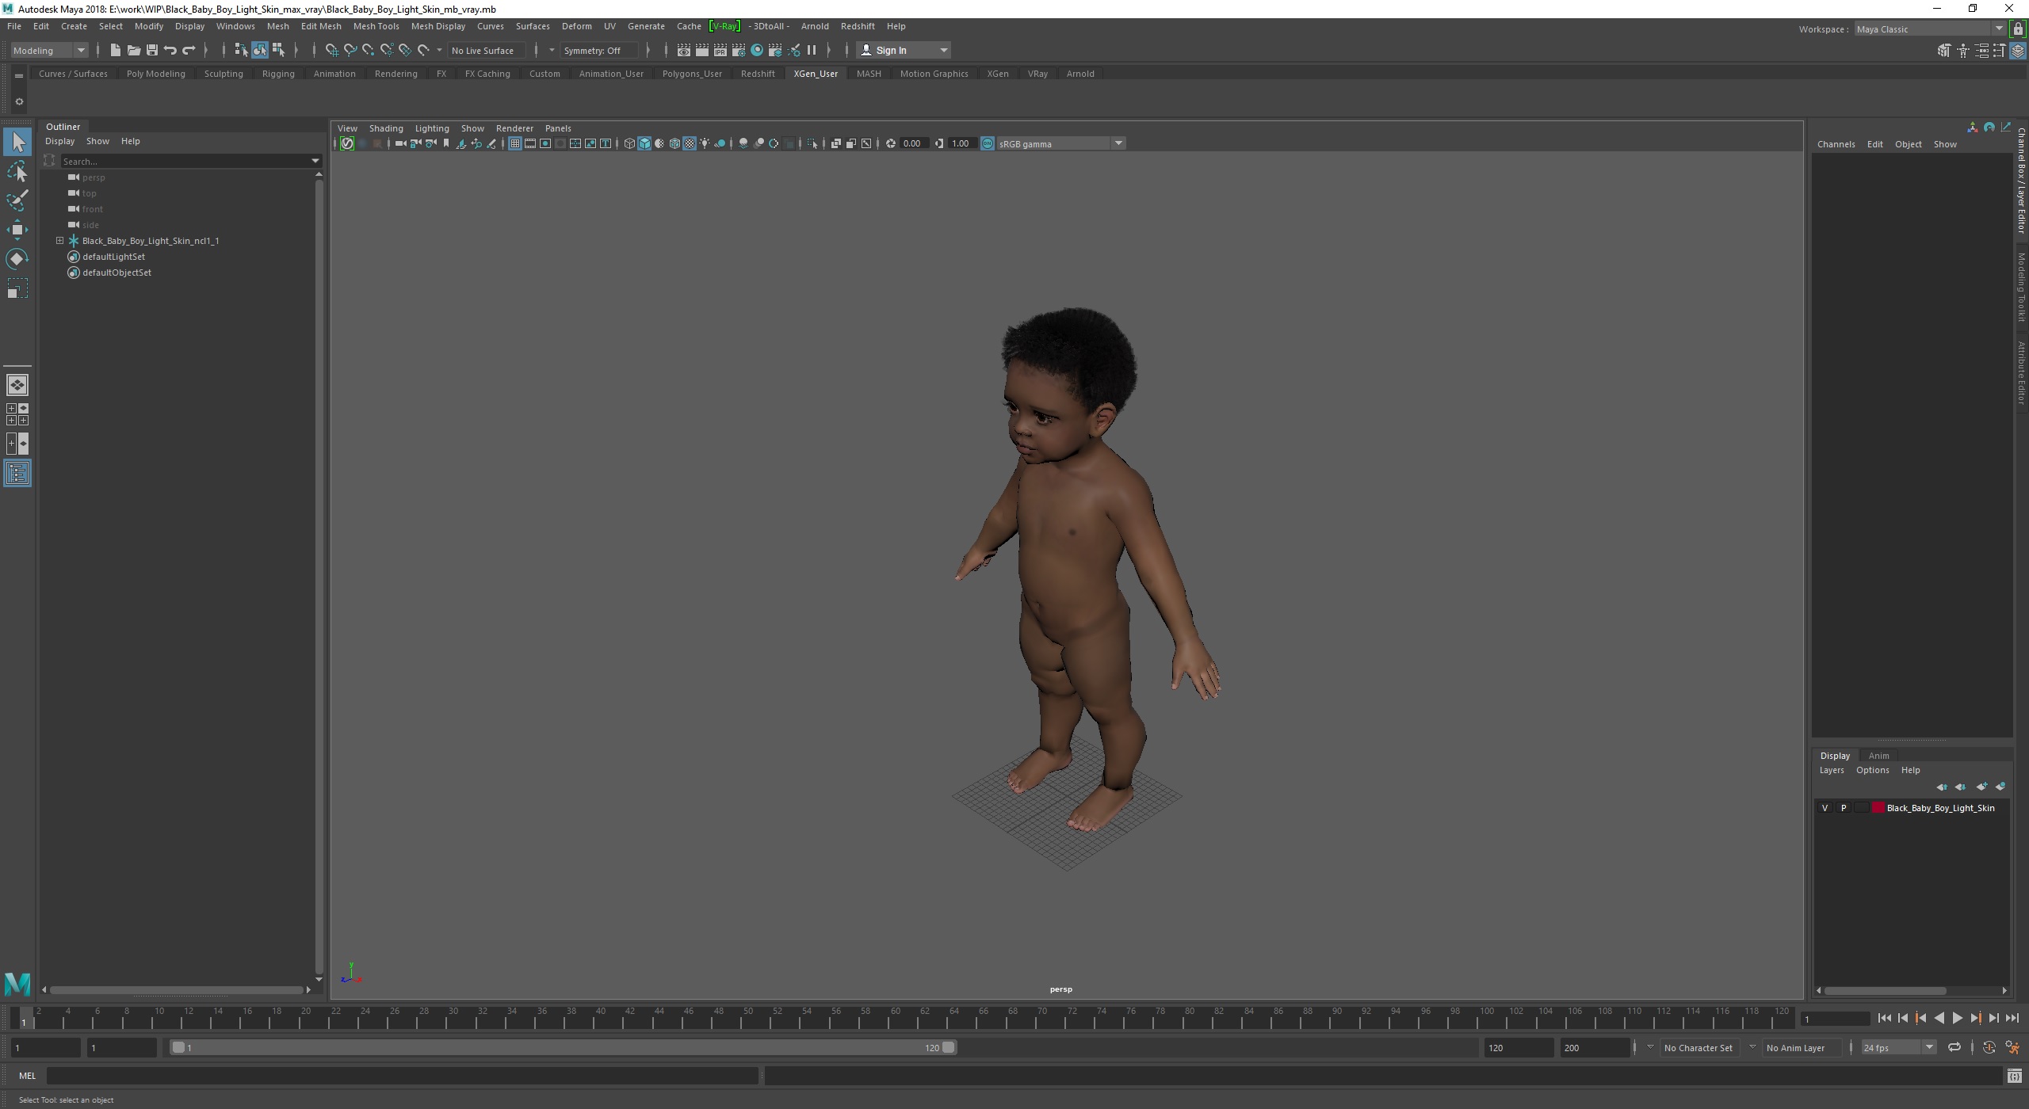Redo action via toolbar arrow
This screenshot has width=2029, height=1109.
[x=188, y=50]
